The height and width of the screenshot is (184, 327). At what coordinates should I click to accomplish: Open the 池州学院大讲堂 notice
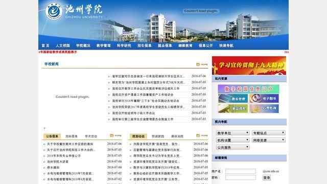click(x=58, y=162)
